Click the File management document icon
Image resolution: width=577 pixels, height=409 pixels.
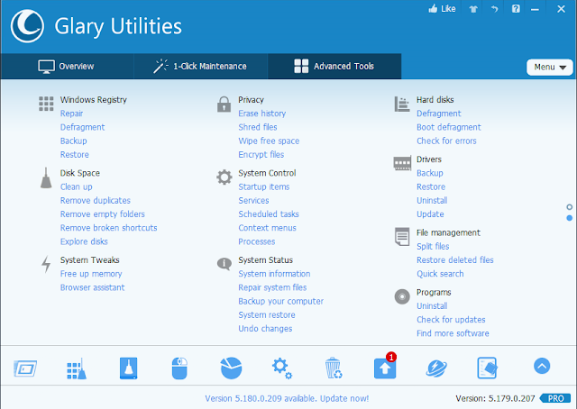[402, 237]
